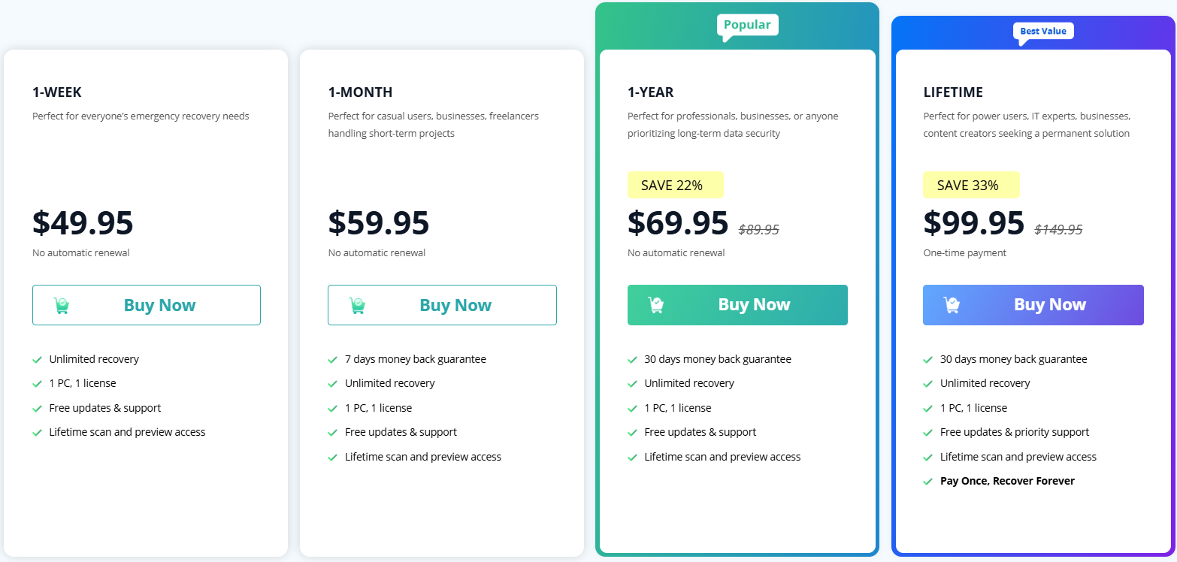Image resolution: width=1177 pixels, height=562 pixels.
Task: Click the Best Value badge above Lifetime
Action: pos(1043,32)
